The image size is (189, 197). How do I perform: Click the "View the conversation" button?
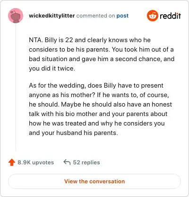point(94,181)
